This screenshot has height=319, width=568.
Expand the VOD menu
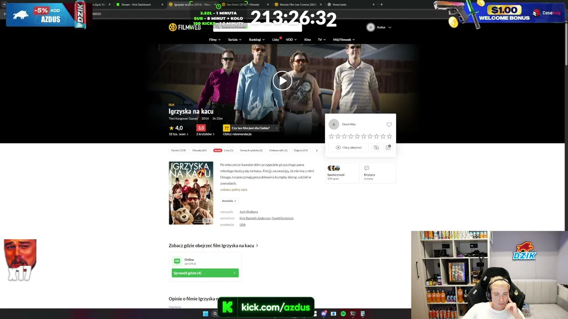(291, 40)
